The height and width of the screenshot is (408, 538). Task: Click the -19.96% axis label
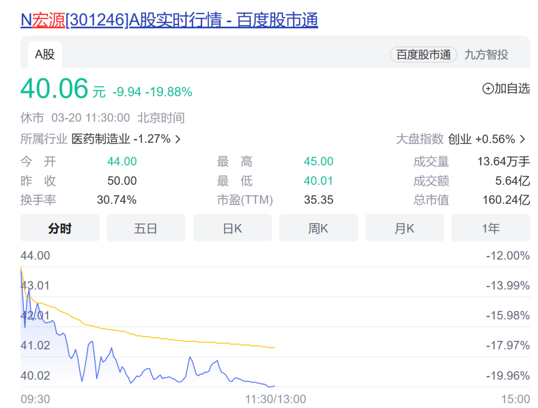[508, 376]
